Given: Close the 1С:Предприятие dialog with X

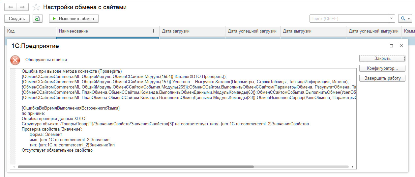Looking at the screenshot, I should tap(401, 46).
